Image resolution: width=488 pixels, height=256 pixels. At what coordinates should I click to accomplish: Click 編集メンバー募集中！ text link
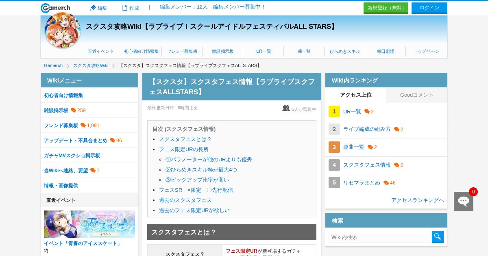coord(239,7)
